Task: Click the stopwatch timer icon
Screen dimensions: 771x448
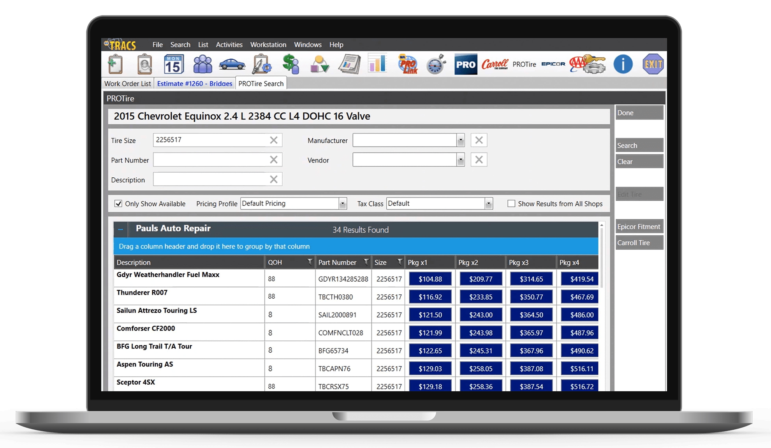Action: pyautogui.click(x=436, y=65)
